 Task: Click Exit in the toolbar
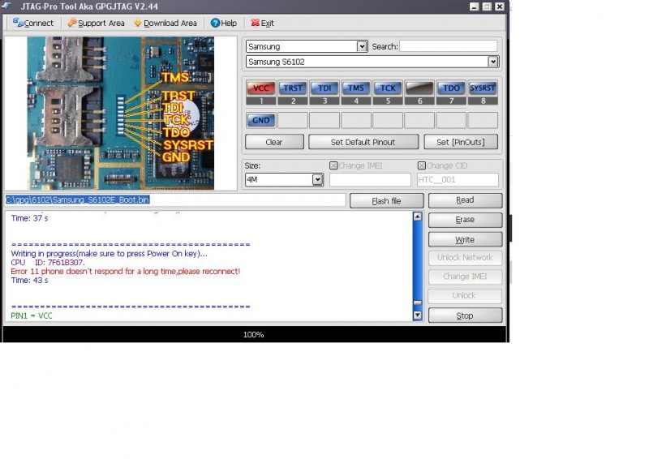coord(262,24)
